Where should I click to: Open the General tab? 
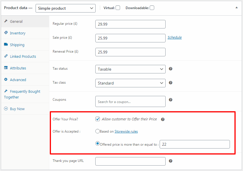(25, 21)
